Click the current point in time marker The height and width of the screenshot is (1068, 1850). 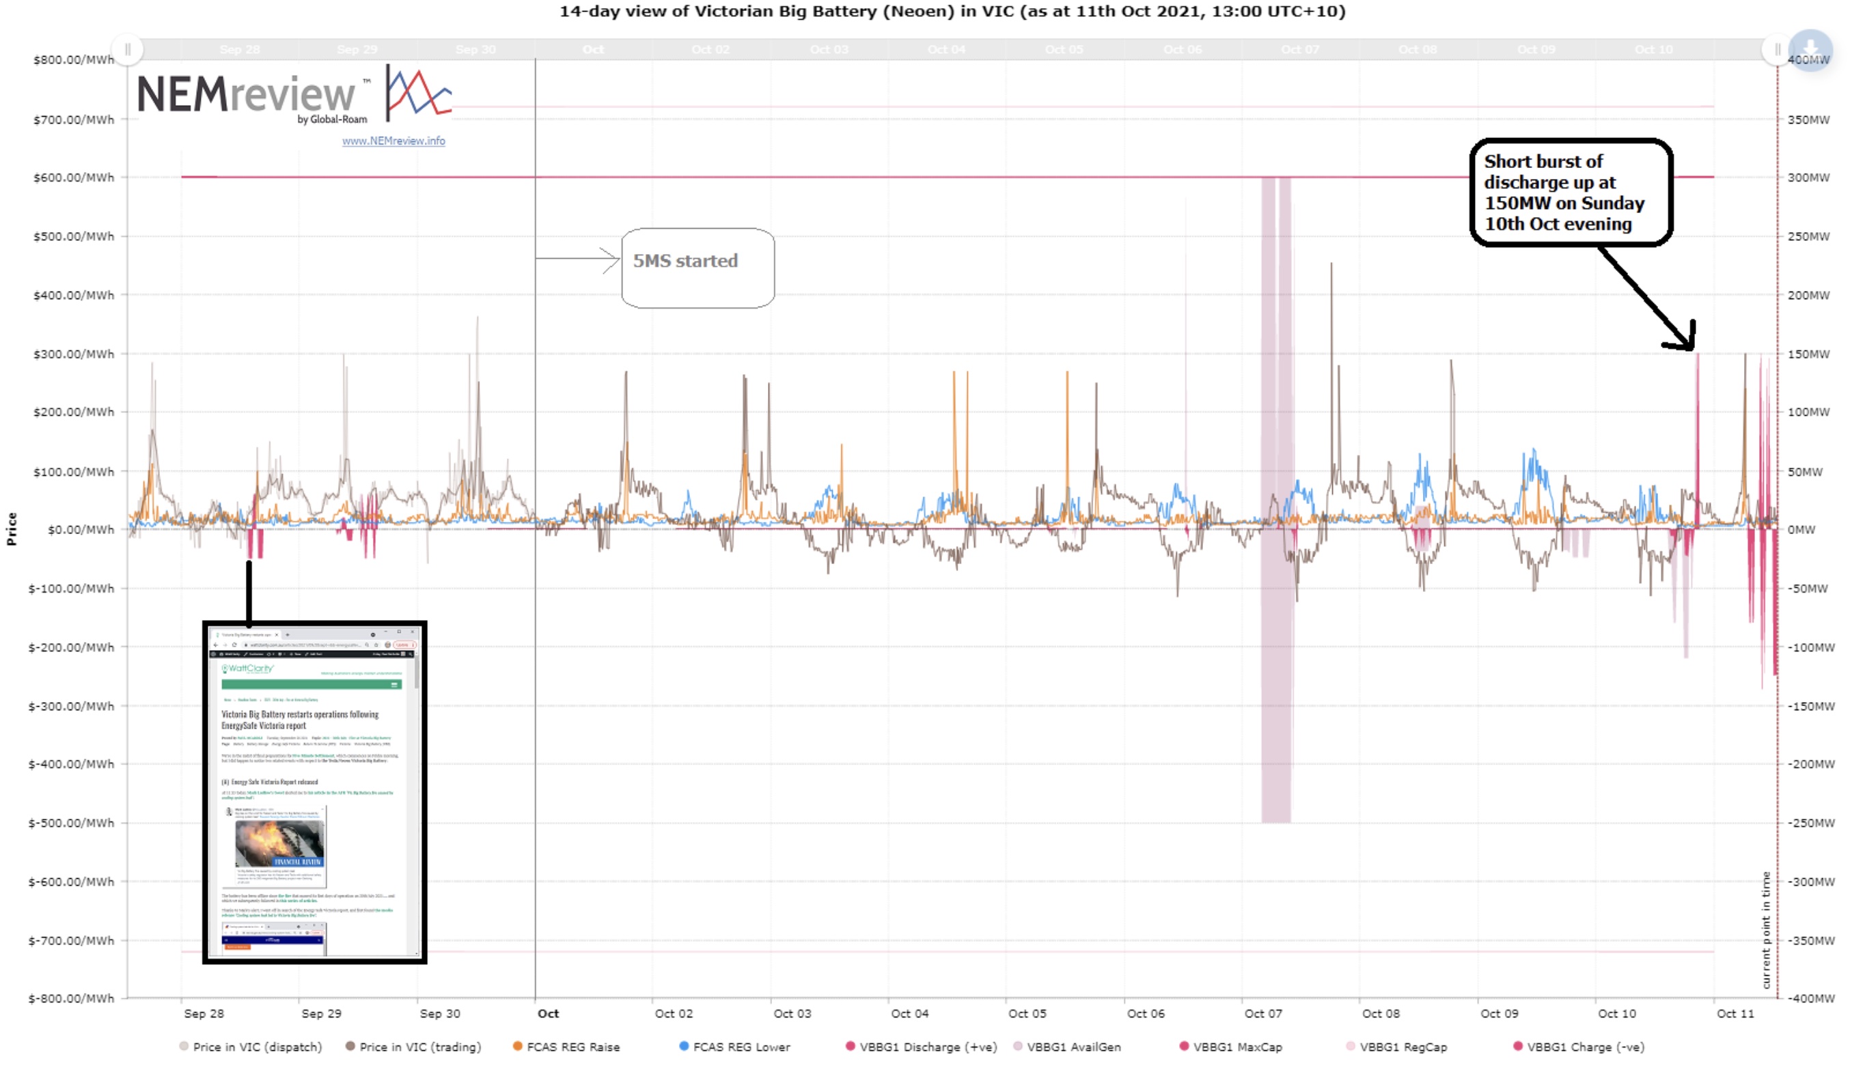coord(1765,929)
